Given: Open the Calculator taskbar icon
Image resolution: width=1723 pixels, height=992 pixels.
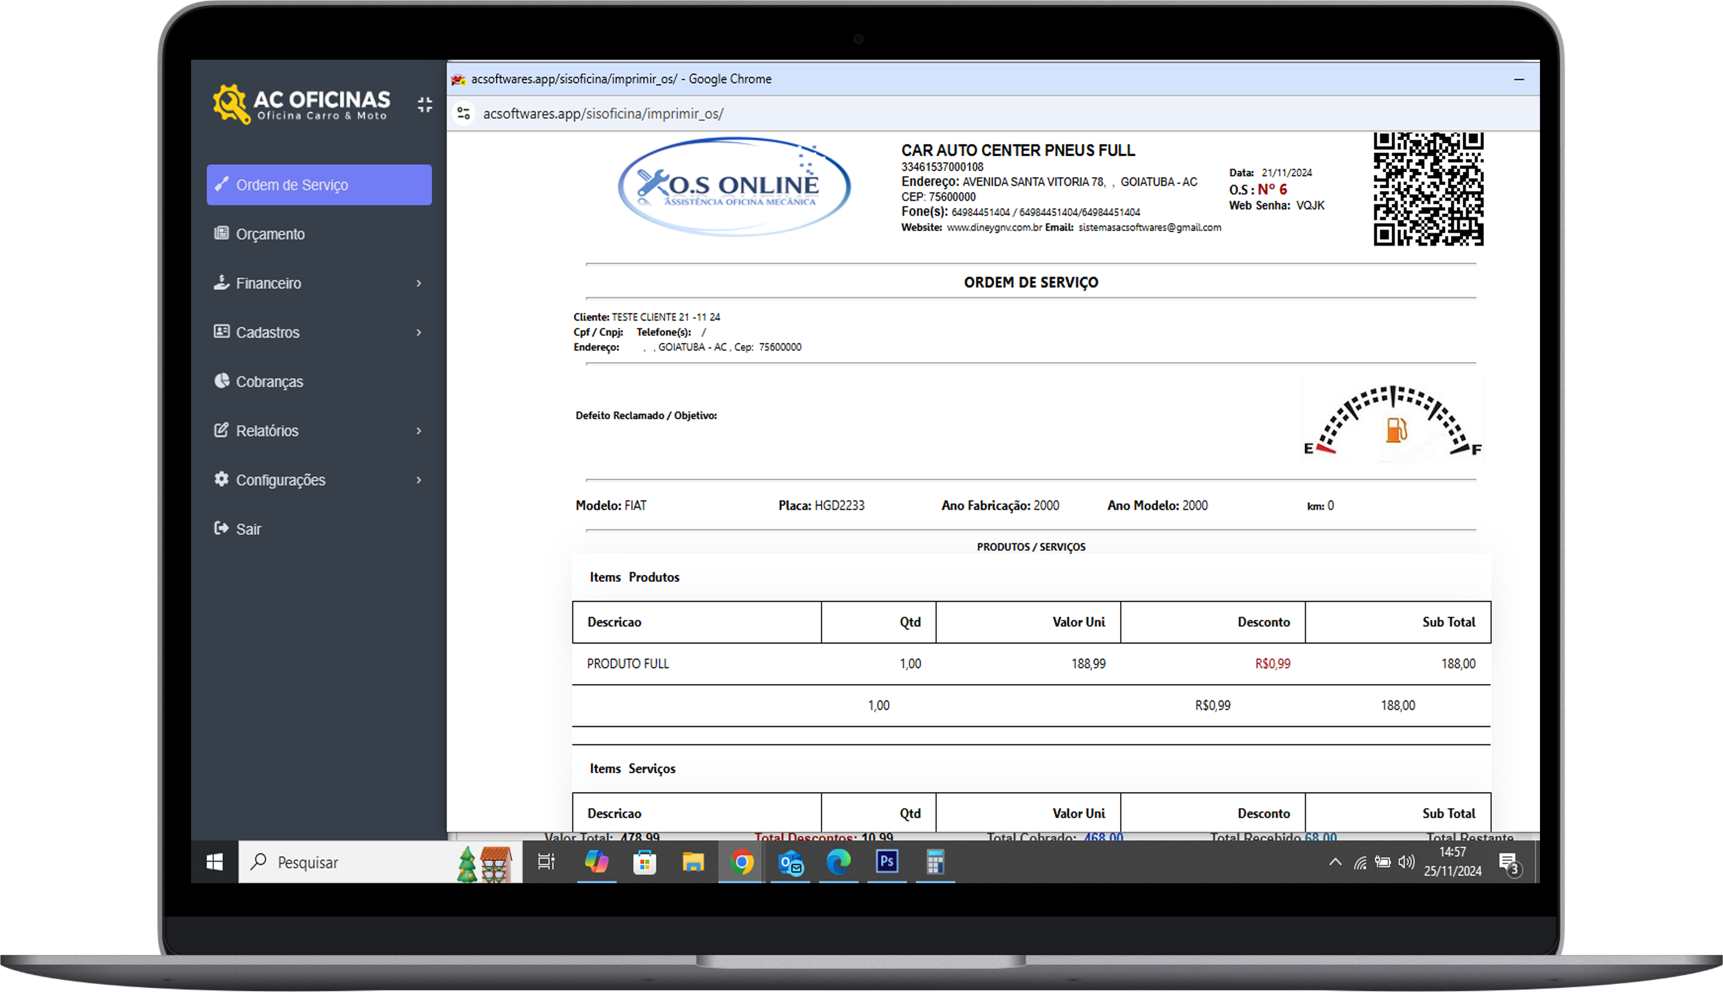Looking at the screenshot, I should [x=934, y=862].
